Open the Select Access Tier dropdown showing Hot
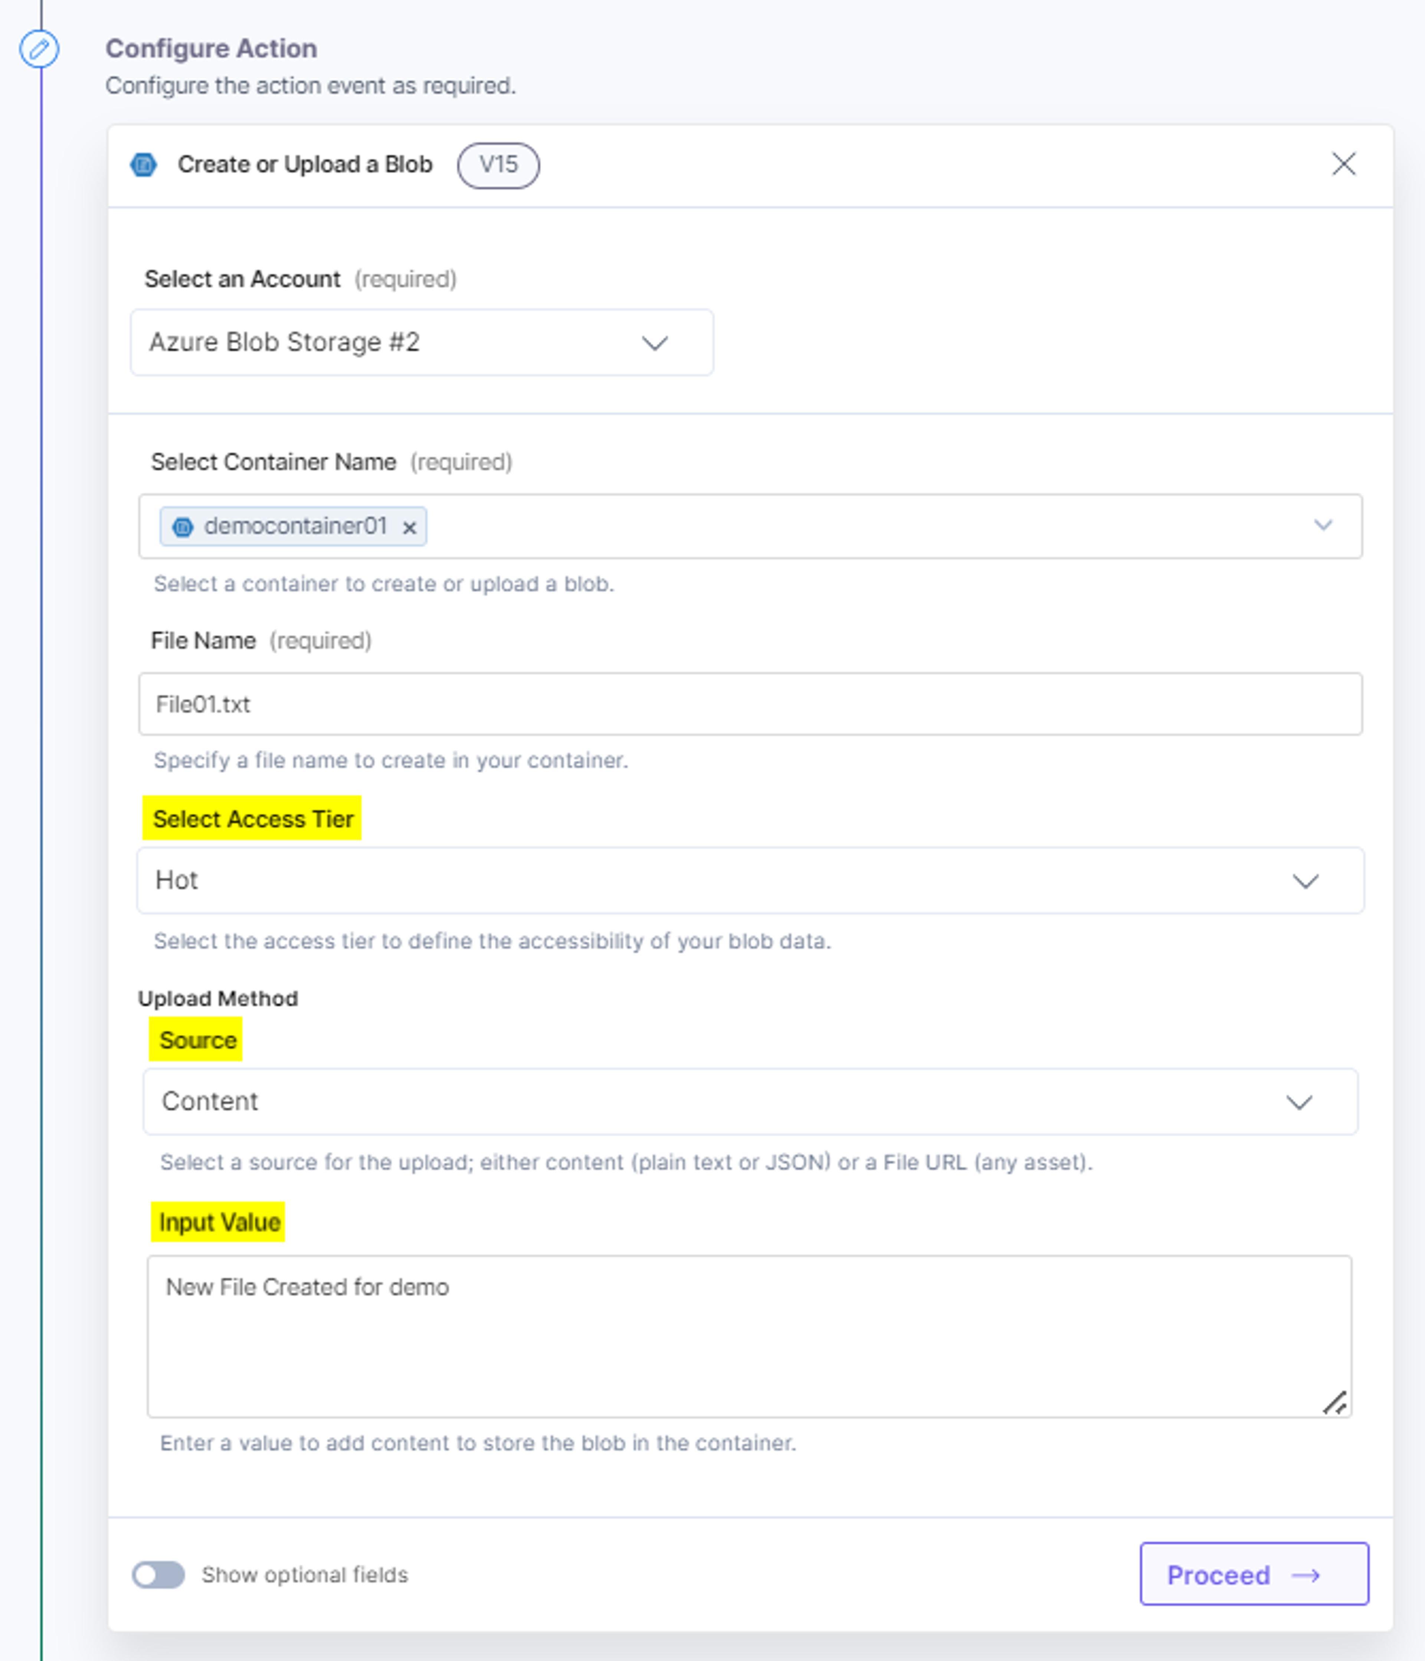The image size is (1425, 1661). tap(750, 880)
